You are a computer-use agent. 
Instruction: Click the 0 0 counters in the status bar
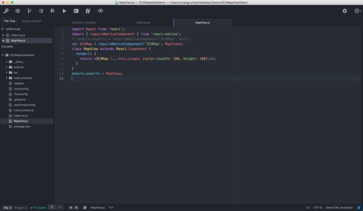(73, 208)
